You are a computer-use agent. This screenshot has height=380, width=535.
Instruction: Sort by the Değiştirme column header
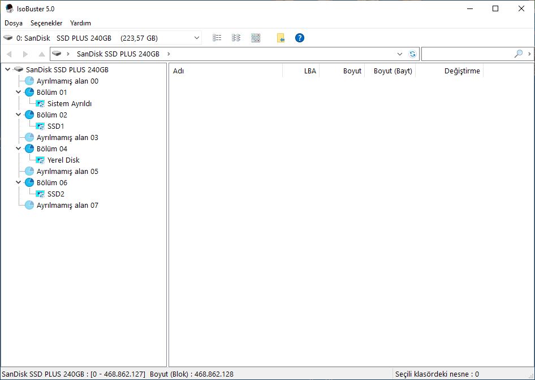(x=450, y=71)
